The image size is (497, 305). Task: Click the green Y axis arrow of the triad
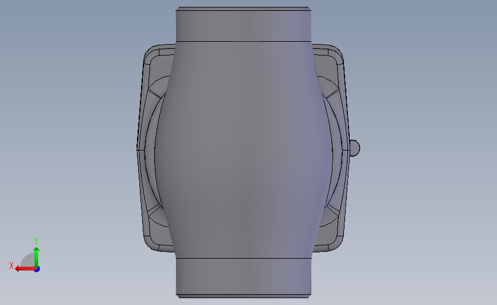coord(37,256)
